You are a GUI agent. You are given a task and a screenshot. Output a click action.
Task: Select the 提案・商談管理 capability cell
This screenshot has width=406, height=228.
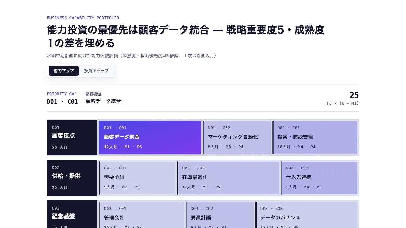point(315,137)
